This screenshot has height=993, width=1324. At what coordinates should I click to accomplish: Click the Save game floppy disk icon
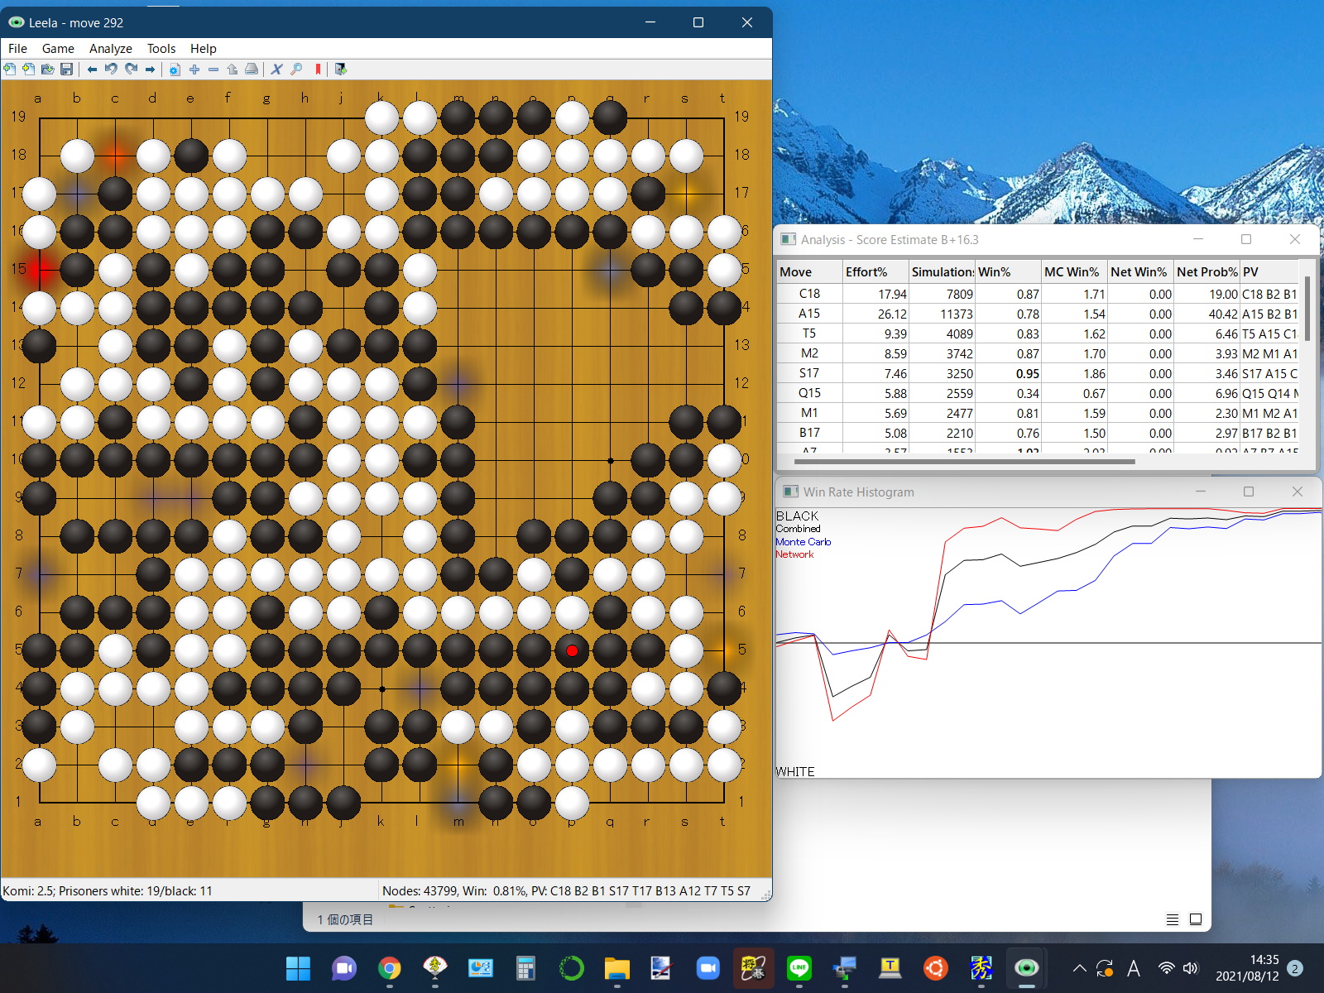(x=67, y=70)
